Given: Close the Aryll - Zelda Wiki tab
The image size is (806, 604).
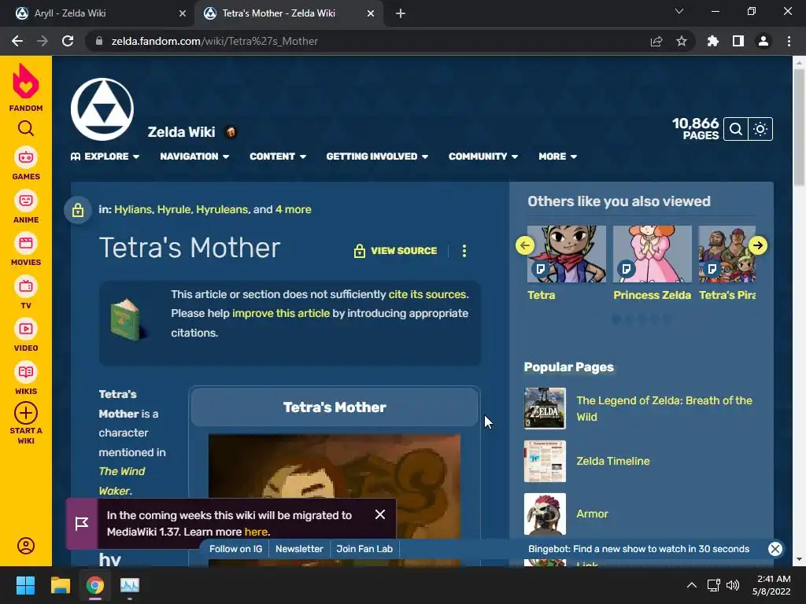Looking at the screenshot, I should coord(183,13).
